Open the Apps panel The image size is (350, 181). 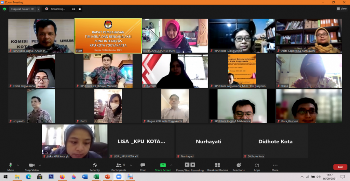[257, 166]
